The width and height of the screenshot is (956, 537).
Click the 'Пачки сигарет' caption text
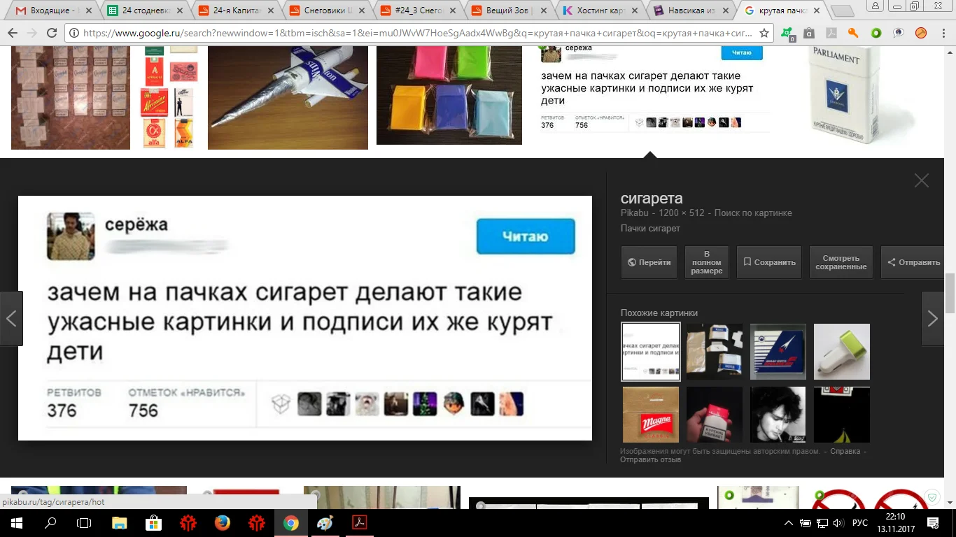pyautogui.click(x=650, y=229)
